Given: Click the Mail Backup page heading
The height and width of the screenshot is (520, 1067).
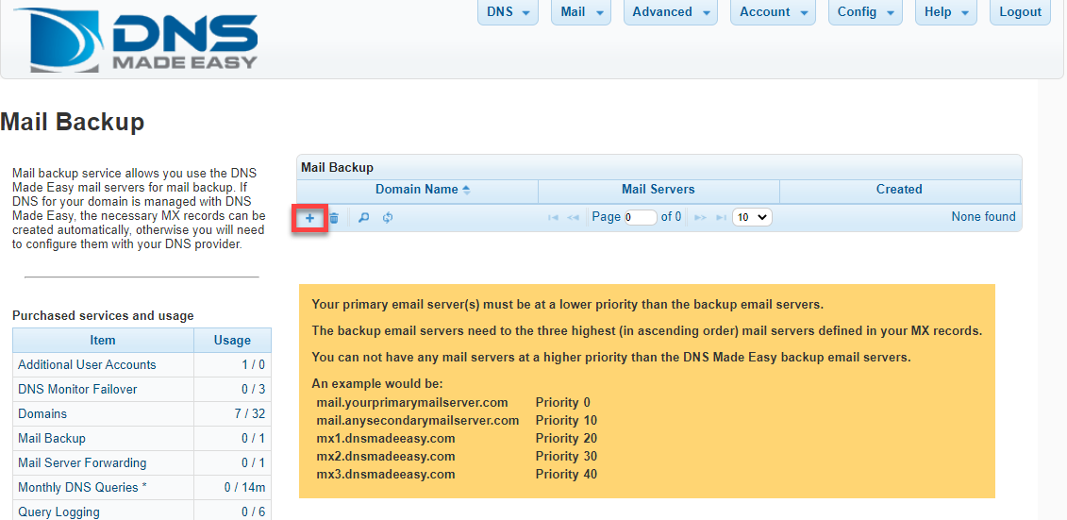Looking at the screenshot, I should point(72,123).
